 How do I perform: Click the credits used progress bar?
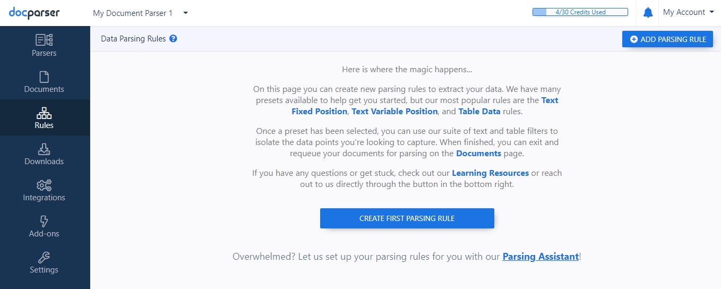[580, 12]
